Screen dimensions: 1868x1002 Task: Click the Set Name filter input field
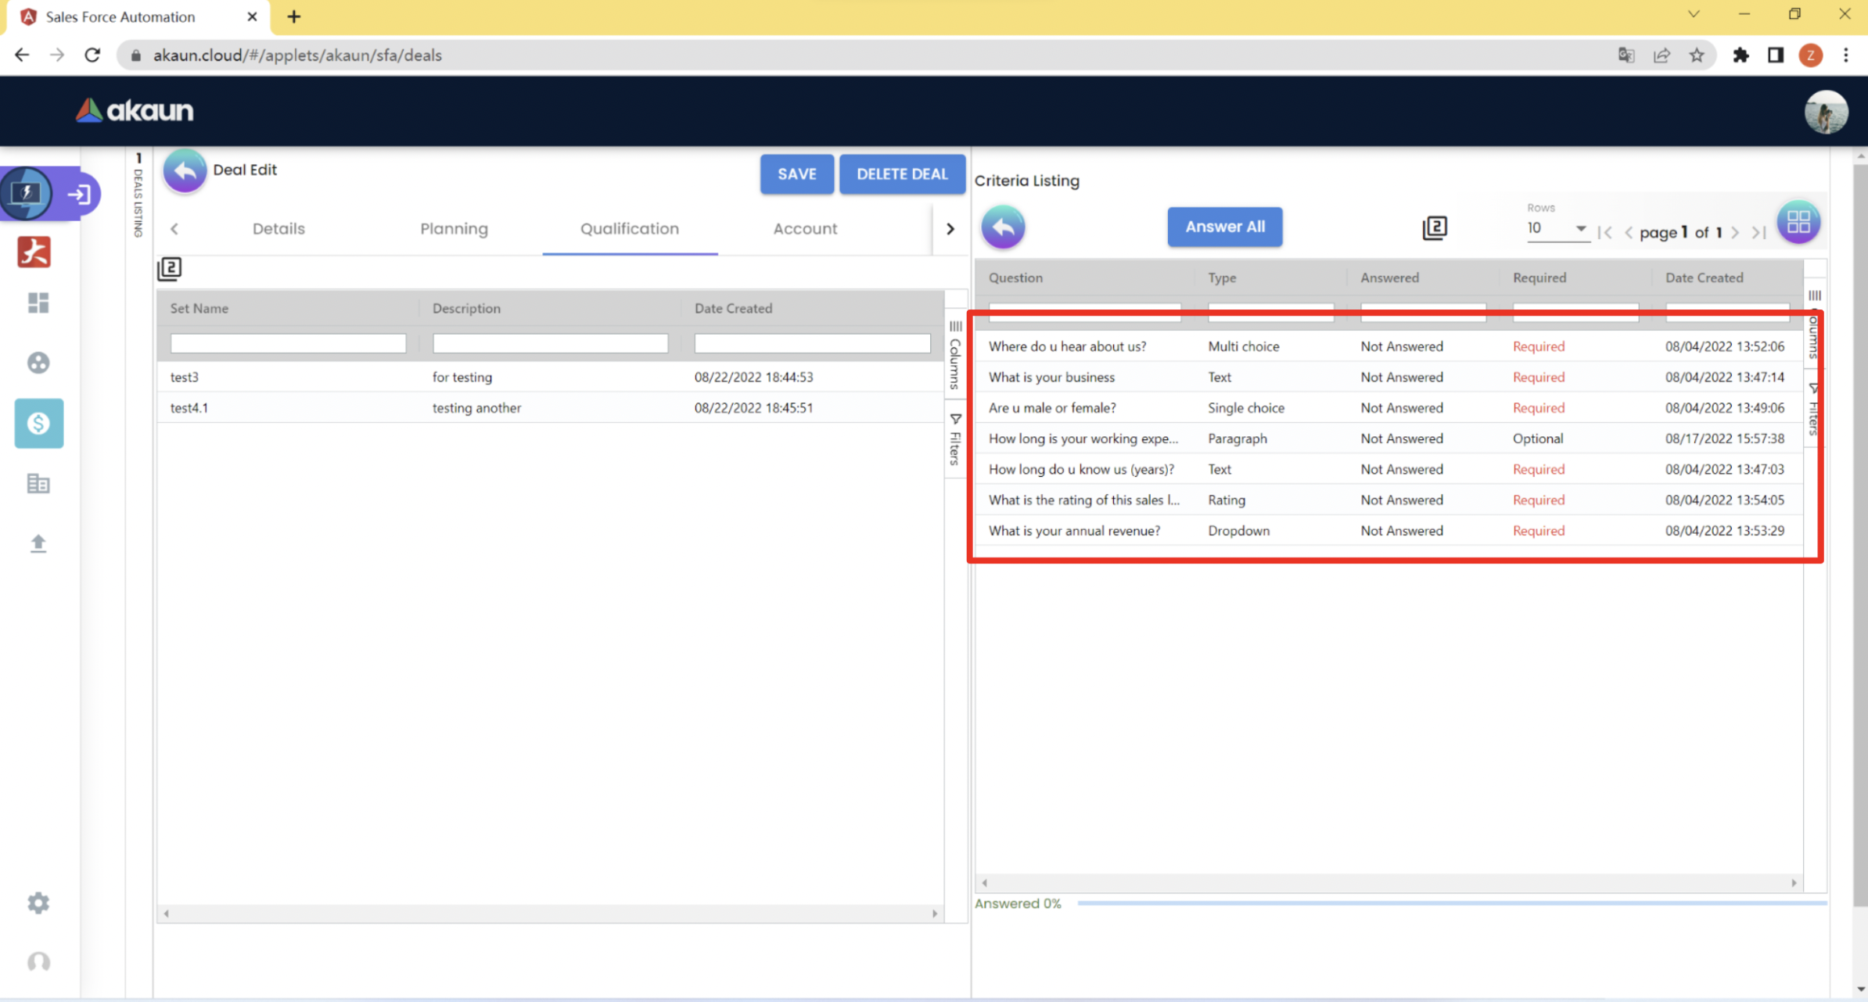pos(288,343)
